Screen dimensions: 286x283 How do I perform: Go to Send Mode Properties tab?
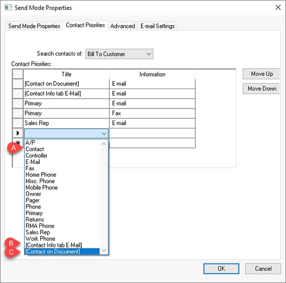(x=34, y=26)
